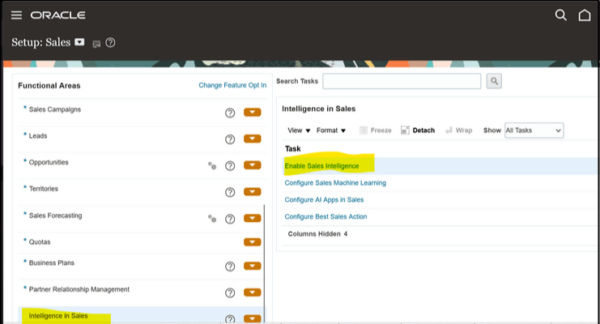Click the Freeze toolbar button

376,130
